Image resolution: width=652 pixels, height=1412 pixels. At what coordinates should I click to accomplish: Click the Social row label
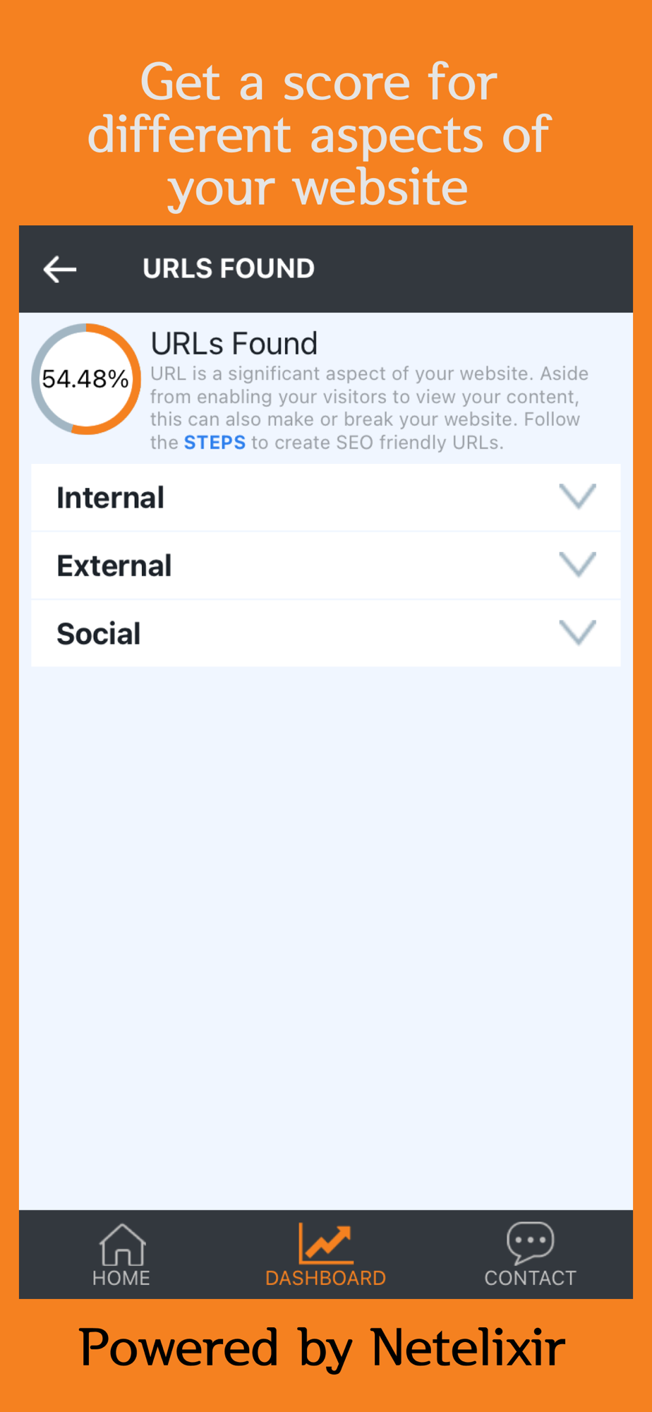point(99,633)
